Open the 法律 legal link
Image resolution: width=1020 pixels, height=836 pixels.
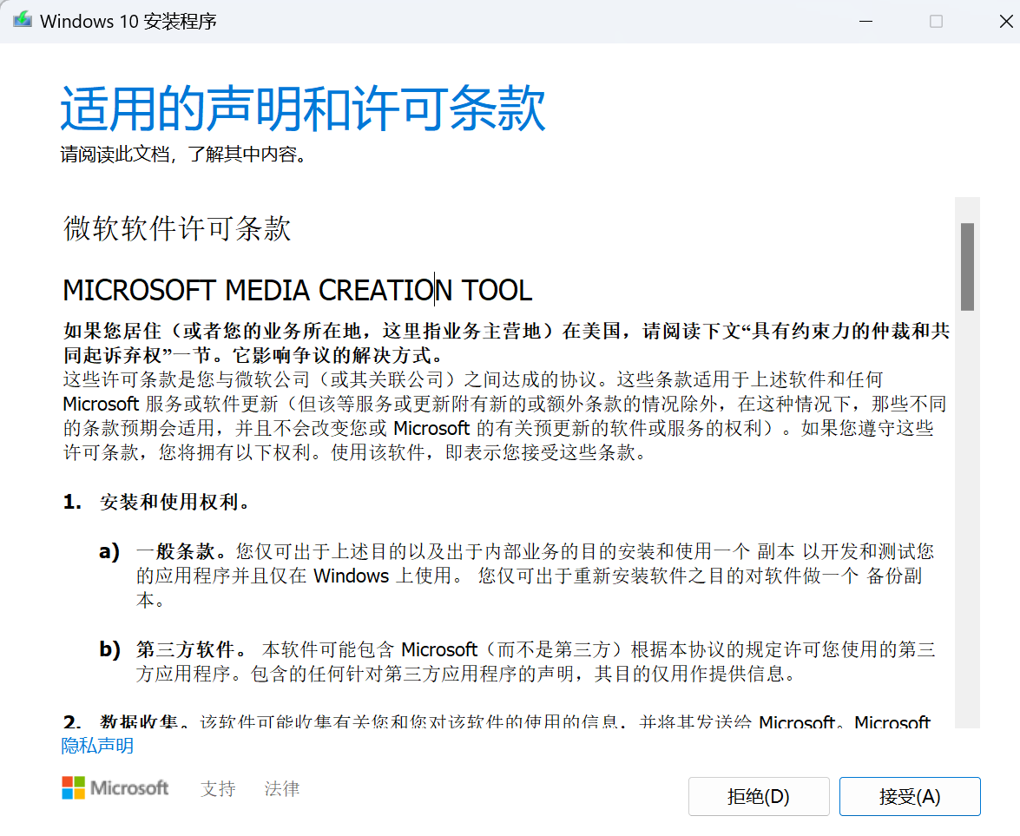pos(281,788)
